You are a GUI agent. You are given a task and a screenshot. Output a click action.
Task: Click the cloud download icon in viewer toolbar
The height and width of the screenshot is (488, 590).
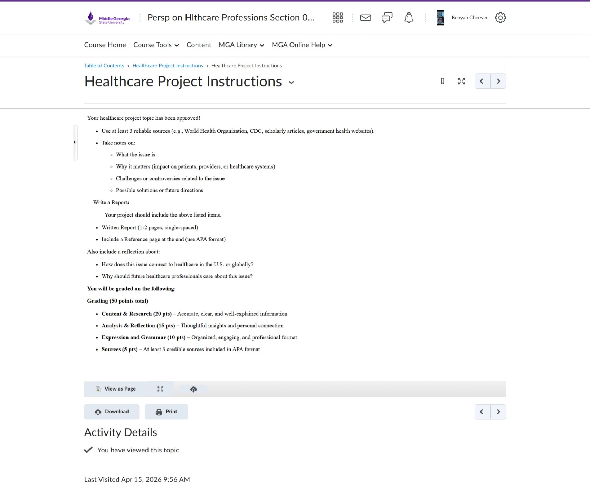click(x=193, y=389)
